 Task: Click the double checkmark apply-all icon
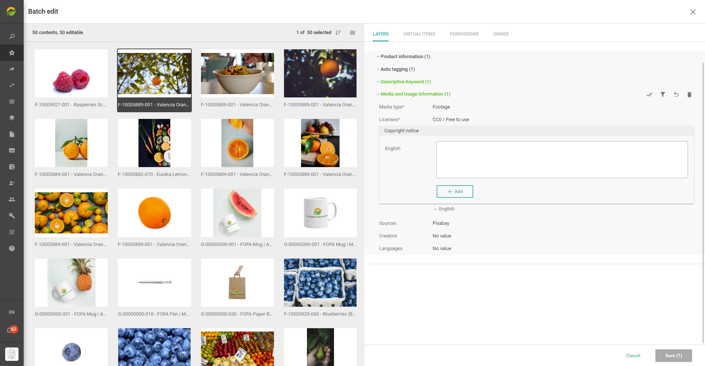pyautogui.click(x=649, y=94)
